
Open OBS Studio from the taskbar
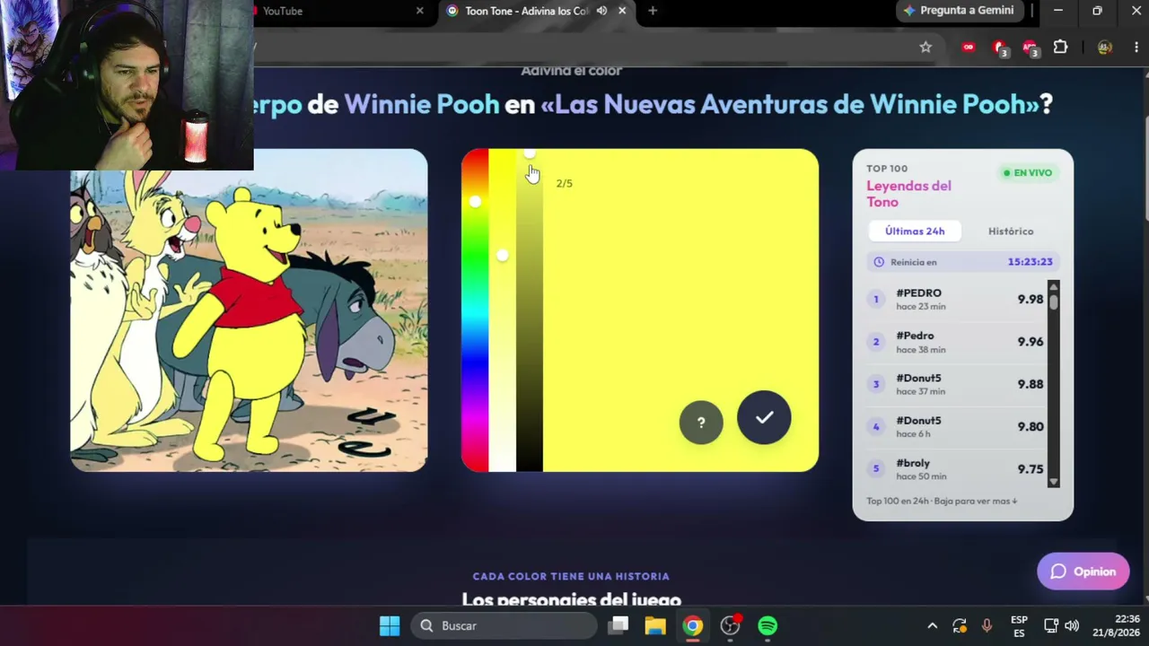730,625
